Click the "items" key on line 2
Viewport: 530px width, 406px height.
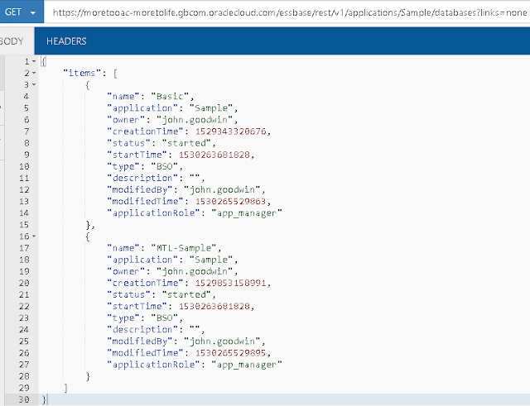pos(82,73)
